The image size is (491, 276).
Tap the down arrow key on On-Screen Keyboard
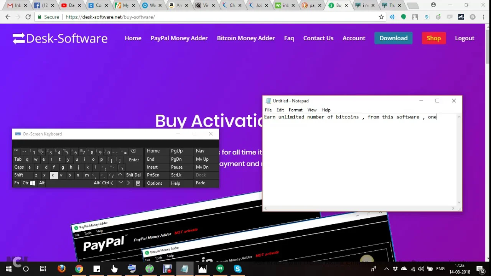click(120, 183)
